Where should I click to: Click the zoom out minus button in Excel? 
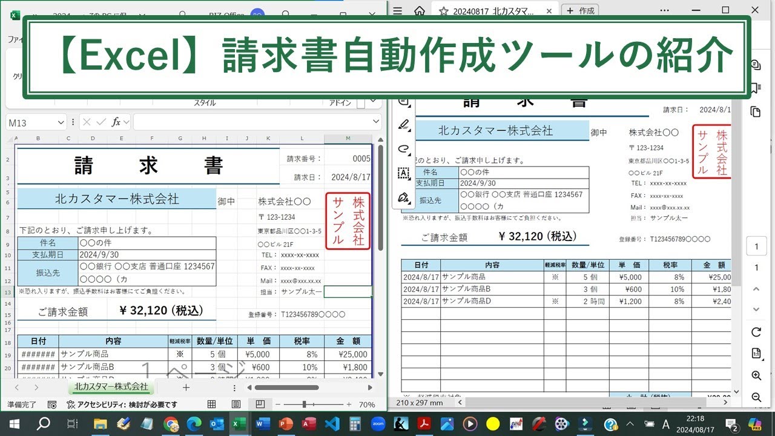(278, 404)
